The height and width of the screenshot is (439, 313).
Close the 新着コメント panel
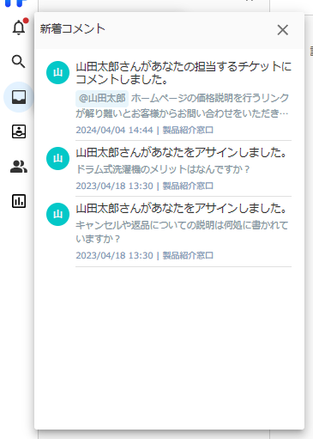(x=283, y=30)
